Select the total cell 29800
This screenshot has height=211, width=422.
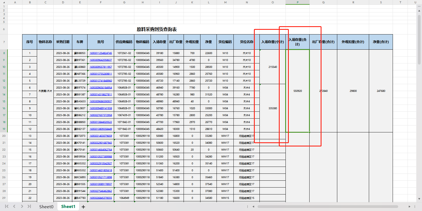tap(353, 91)
